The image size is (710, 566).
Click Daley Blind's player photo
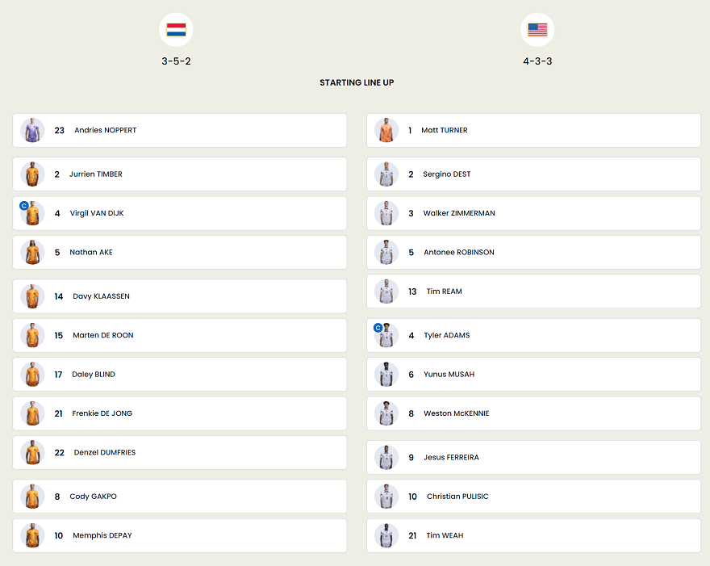32,375
